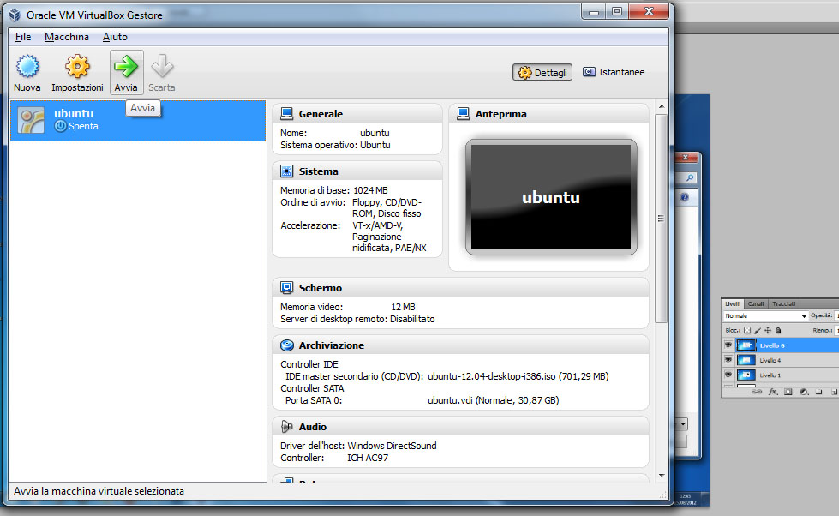Open the Archiviazione section header link
Screen dimensions: 839x516
[x=331, y=345]
